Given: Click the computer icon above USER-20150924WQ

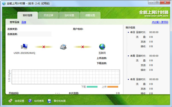Looking at the screenshot, I should pos(24,47).
